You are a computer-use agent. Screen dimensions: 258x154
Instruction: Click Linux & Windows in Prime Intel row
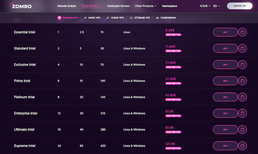click(x=134, y=81)
